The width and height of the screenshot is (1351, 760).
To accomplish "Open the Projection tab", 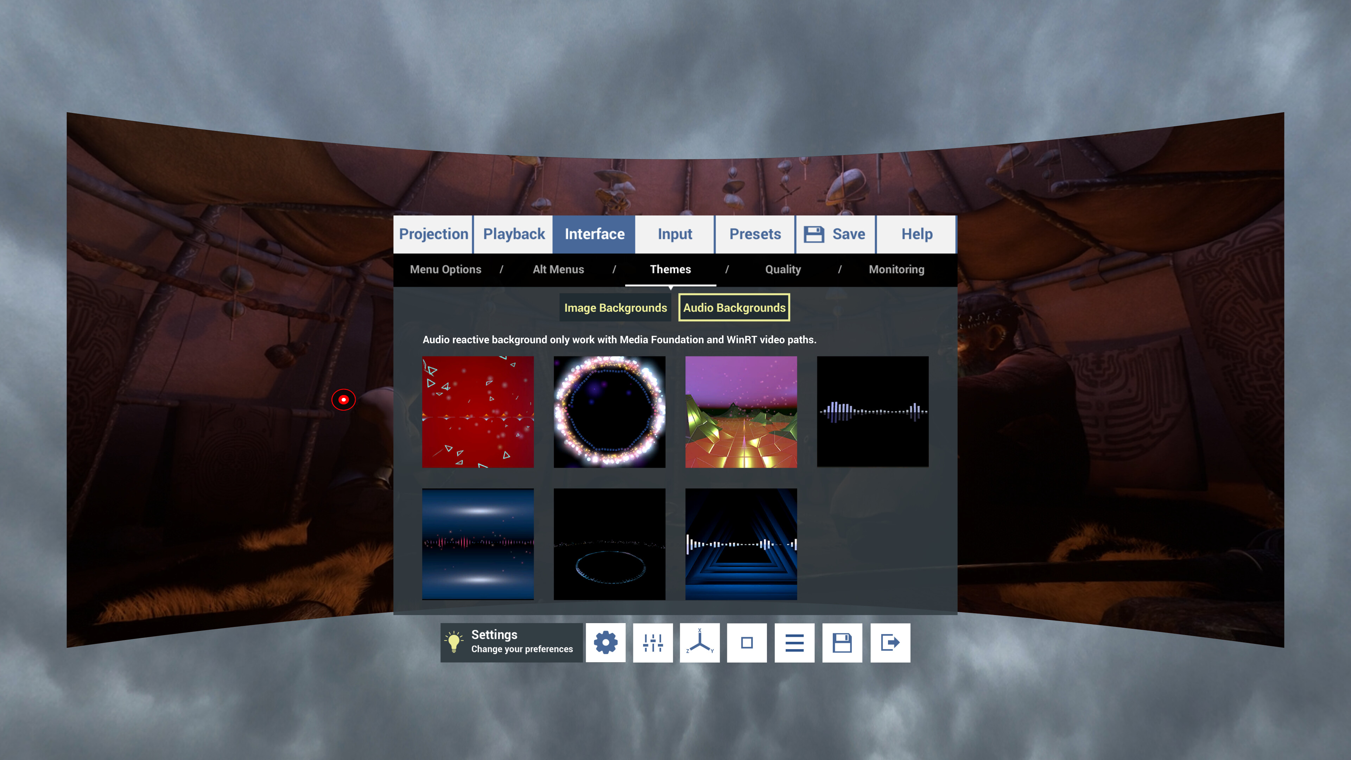I will click(x=433, y=234).
